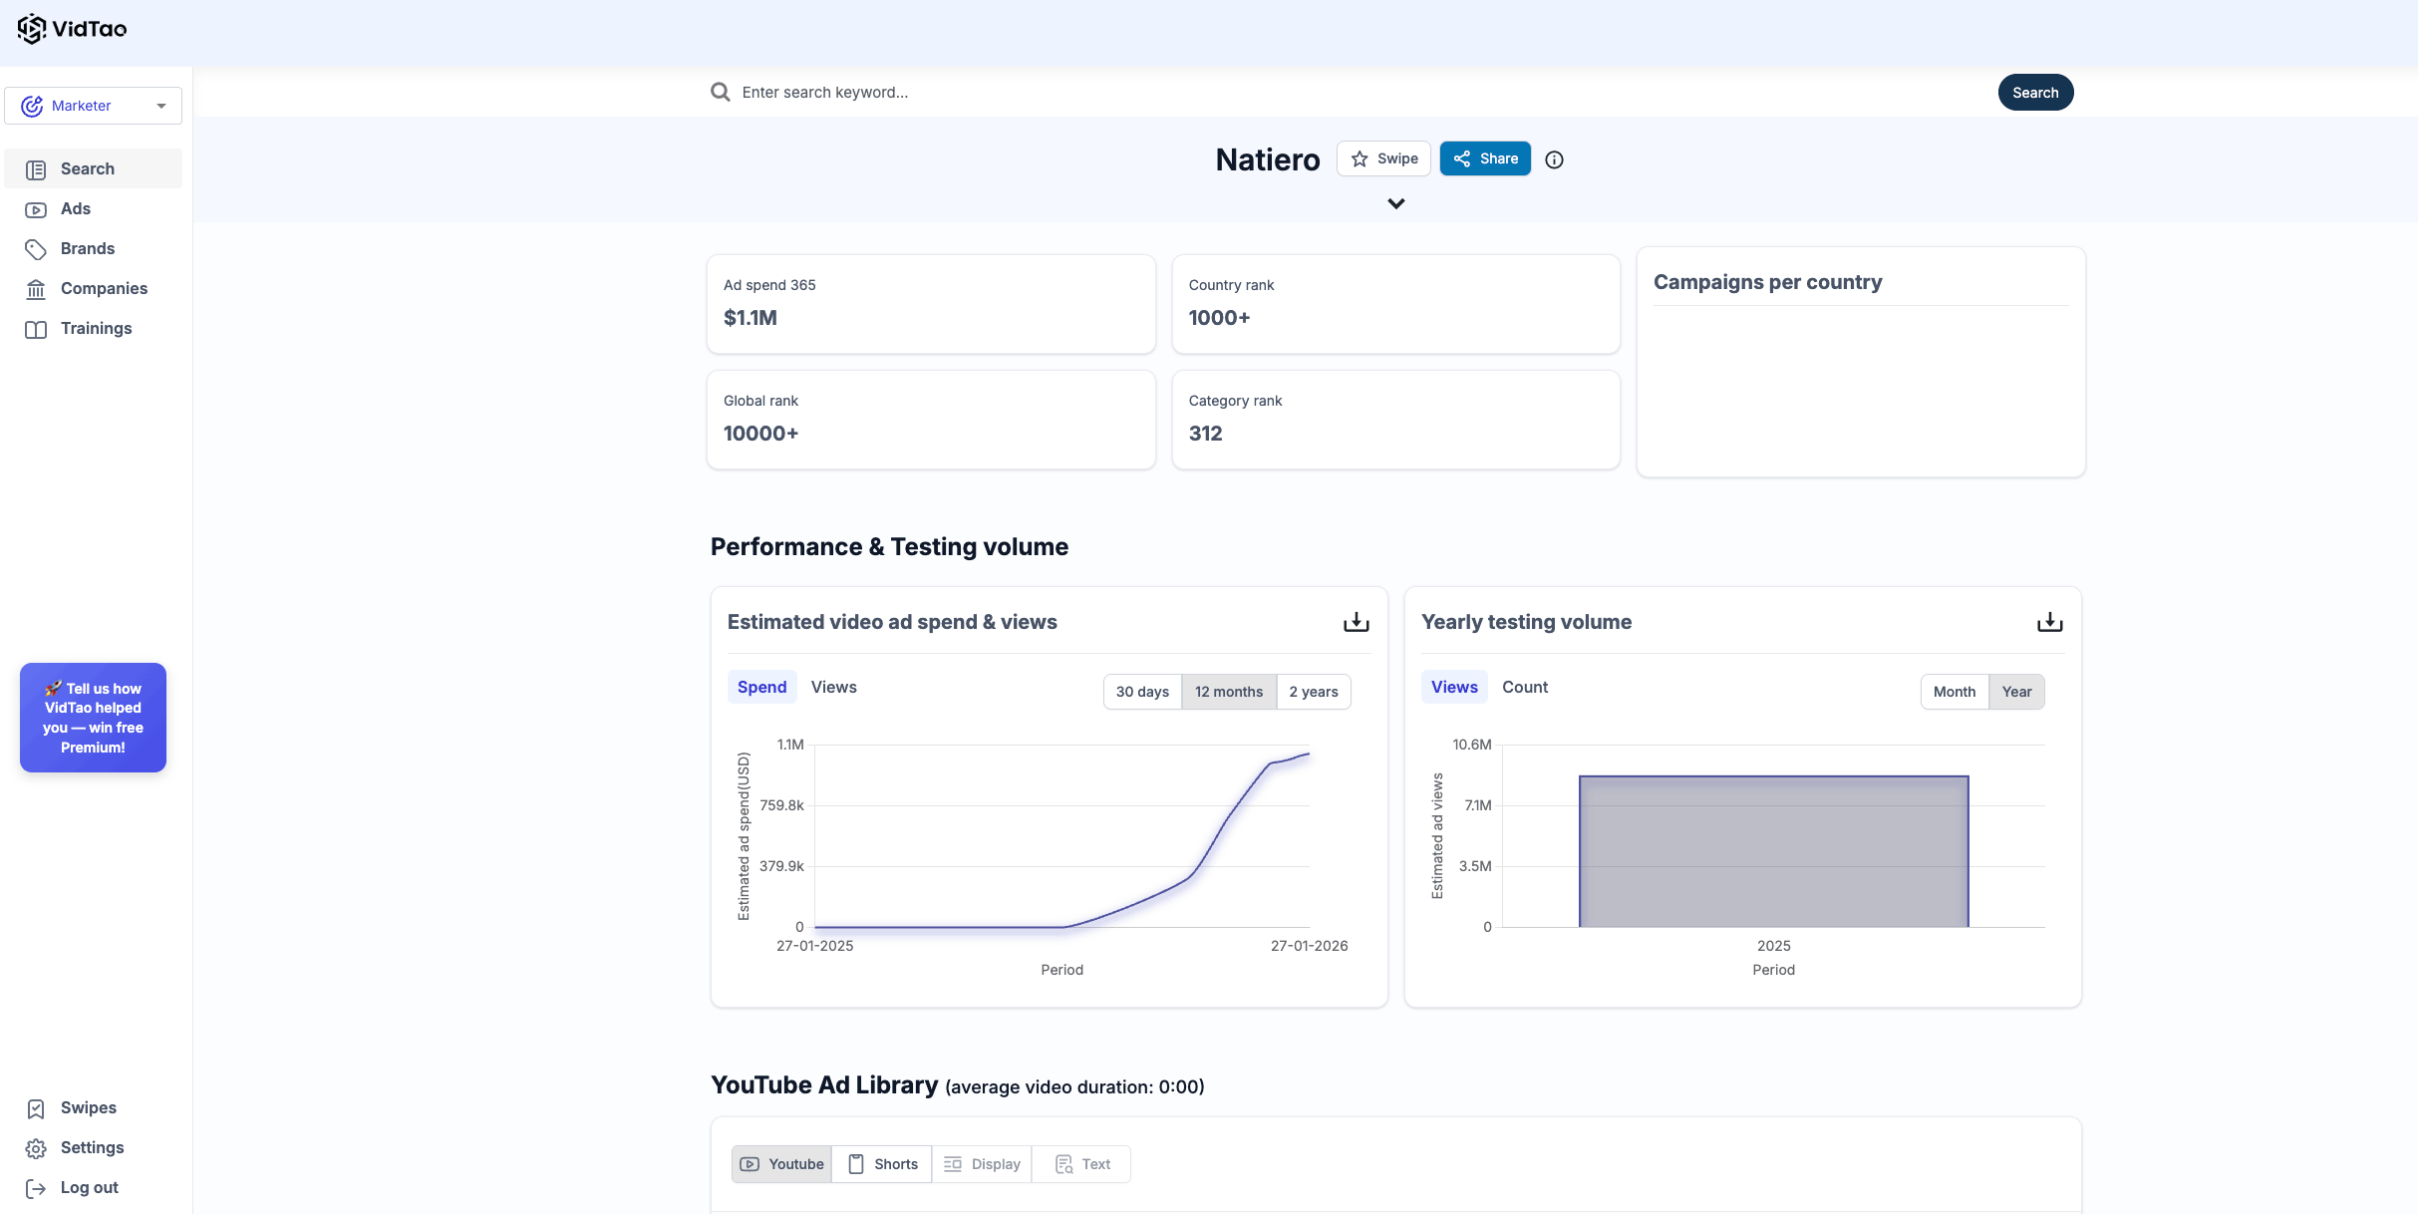Click the Companies icon in the sidebar
Image resolution: width=2418 pixels, height=1214 pixels.
pos(37,288)
